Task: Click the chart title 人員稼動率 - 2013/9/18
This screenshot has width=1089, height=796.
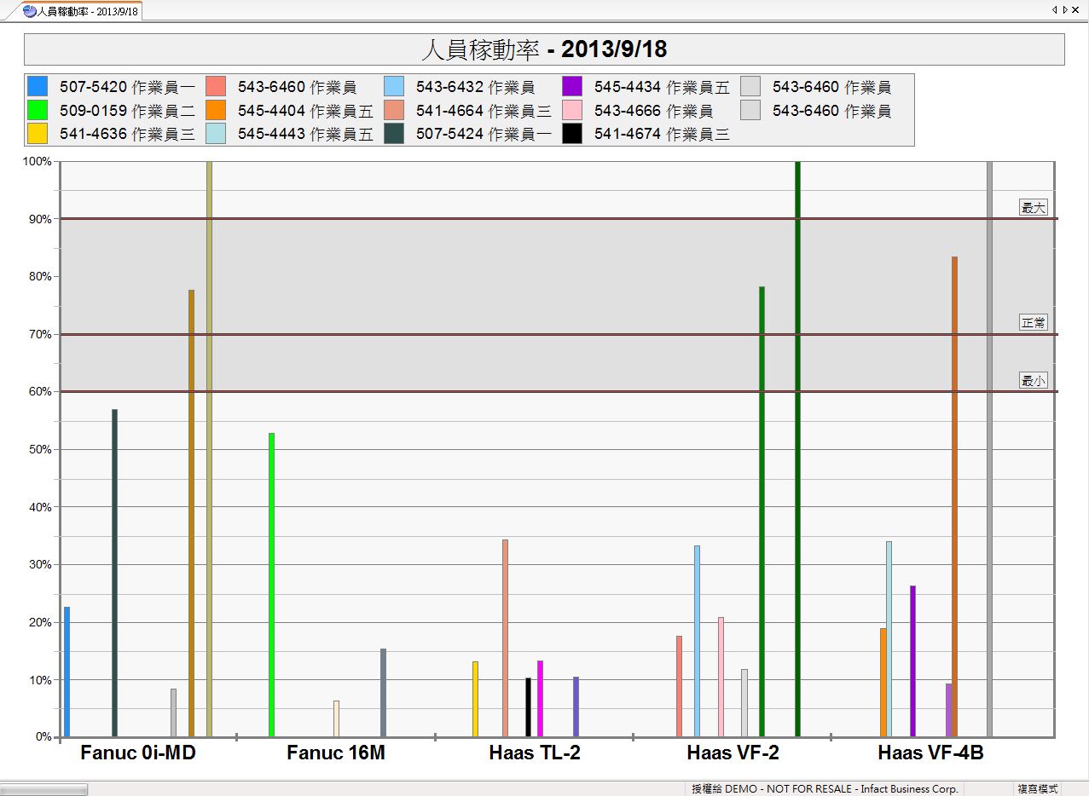Action: coord(544,49)
